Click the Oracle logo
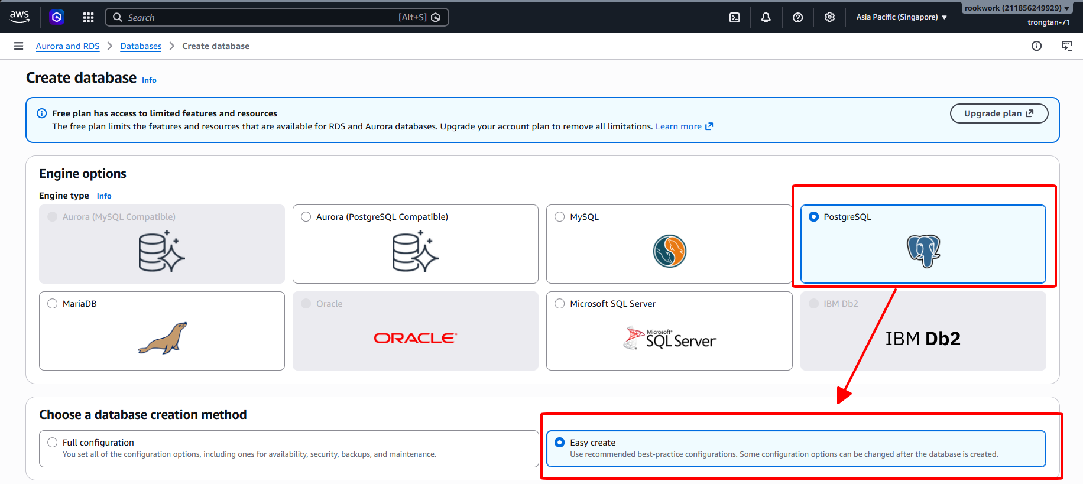 coord(415,338)
